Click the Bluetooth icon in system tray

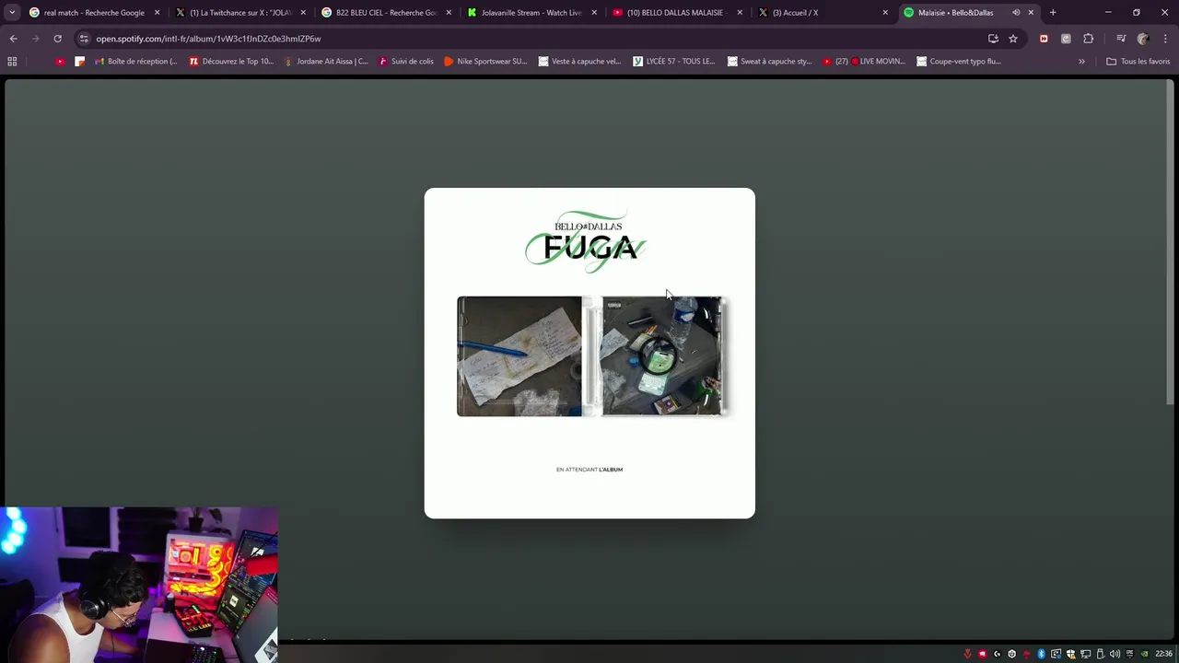pos(1042,654)
